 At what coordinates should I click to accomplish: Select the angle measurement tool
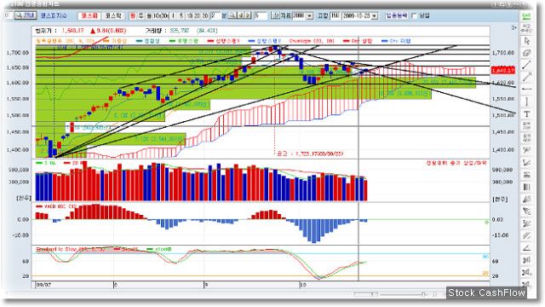pyautogui.click(x=526, y=248)
